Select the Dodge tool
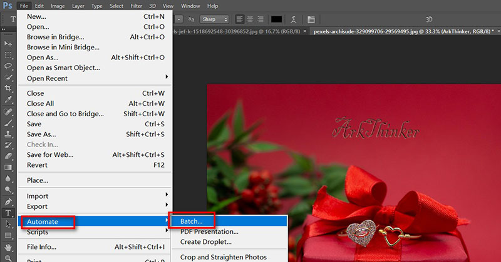The image size is (501, 262). [8, 190]
